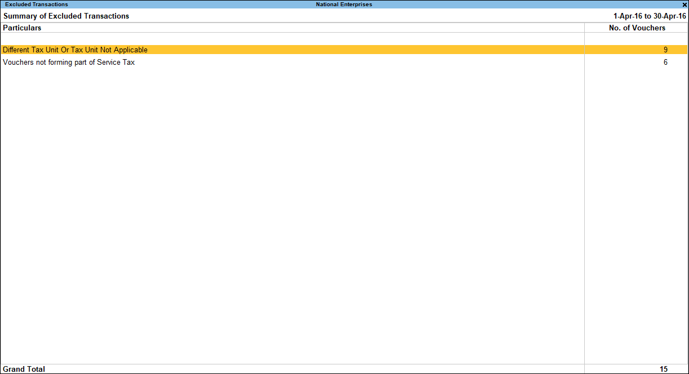Click the 'Particulars' column header
Screen dimensions: 689x374
pyautogui.click(x=22, y=28)
